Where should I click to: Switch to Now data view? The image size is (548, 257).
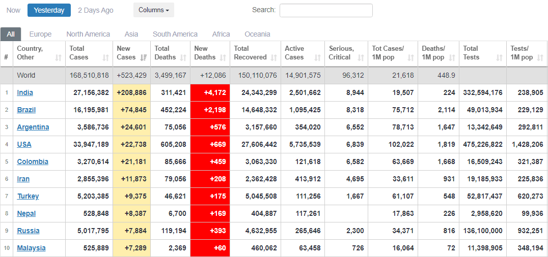(14, 10)
